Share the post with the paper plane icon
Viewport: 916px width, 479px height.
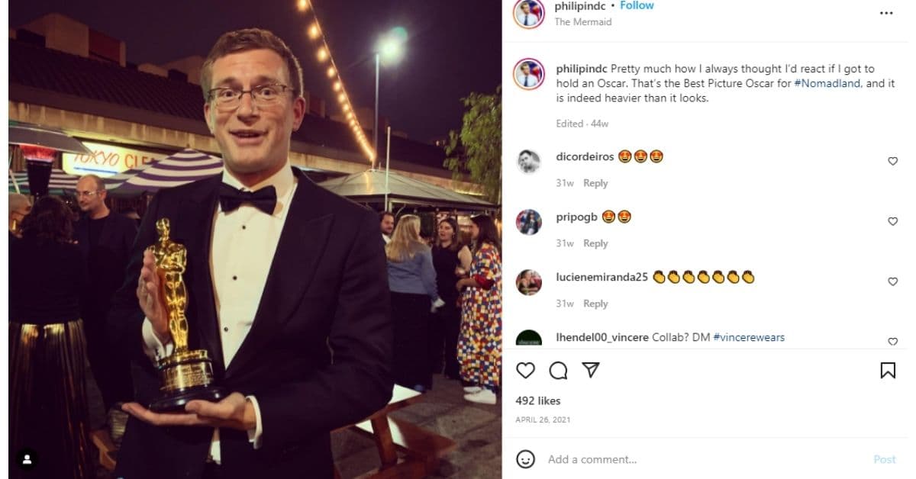pos(591,371)
